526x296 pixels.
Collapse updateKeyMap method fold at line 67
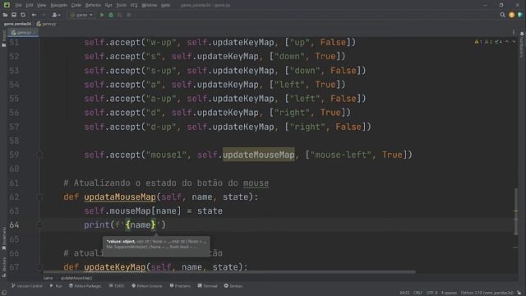pyautogui.click(x=39, y=267)
